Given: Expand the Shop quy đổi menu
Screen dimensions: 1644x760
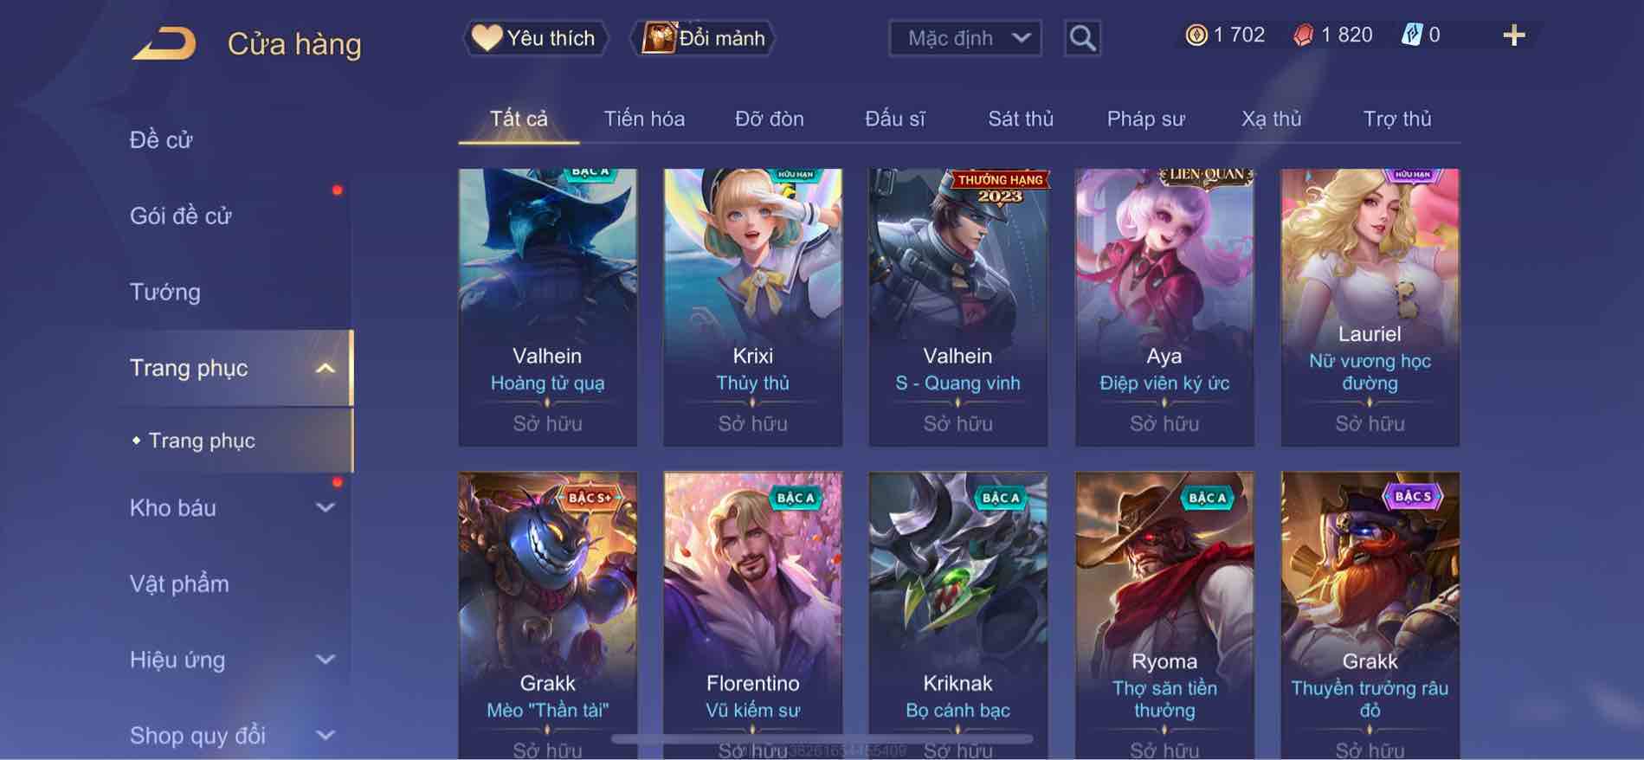Looking at the screenshot, I should tap(326, 736).
